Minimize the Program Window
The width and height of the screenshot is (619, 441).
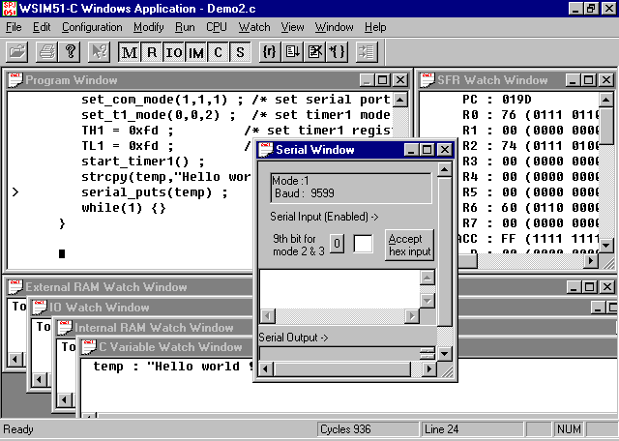pos(367,80)
